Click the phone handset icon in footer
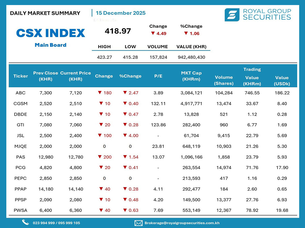This screenshot has height=228, width=305. pyautogui.click(x=25, y=222)
